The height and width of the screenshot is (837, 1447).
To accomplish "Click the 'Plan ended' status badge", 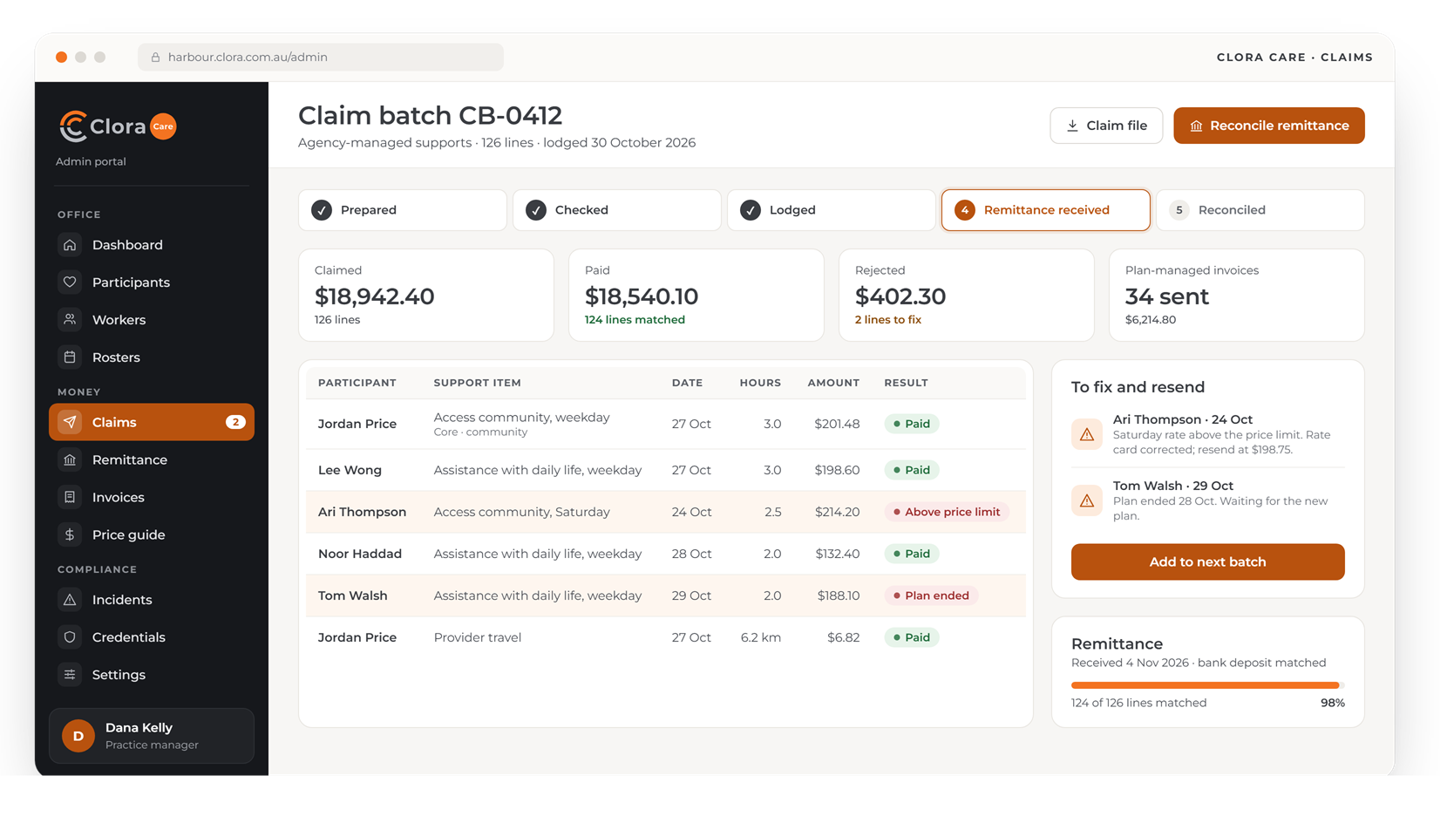I will coord(931,595).
